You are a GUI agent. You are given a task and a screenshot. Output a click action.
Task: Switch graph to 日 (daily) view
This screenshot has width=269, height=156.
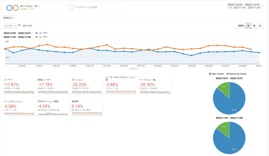248,26
